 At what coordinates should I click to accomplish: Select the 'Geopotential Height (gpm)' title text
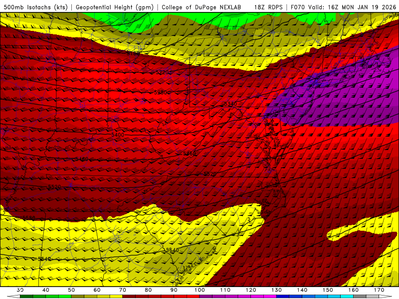click(115, 7)
